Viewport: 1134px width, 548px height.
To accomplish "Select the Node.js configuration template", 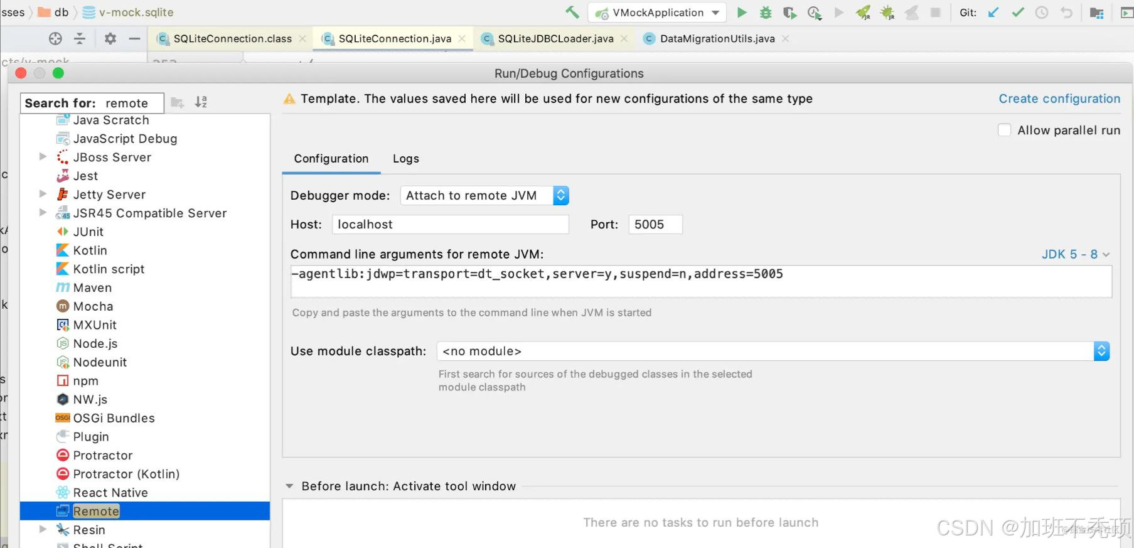I will click(95, 343).
